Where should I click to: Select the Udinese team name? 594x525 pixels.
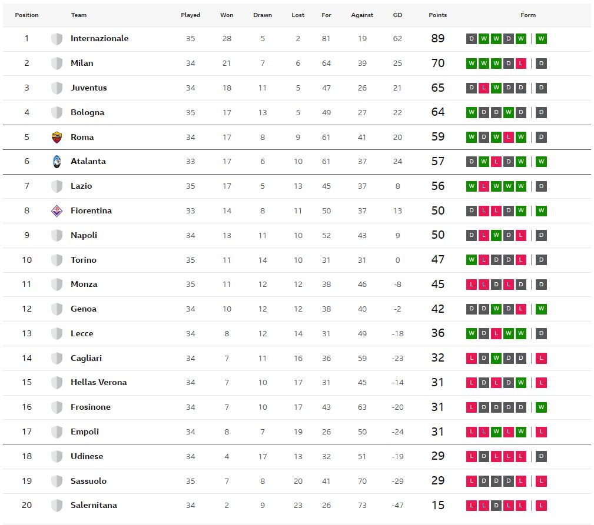click(x=87, y=456)
